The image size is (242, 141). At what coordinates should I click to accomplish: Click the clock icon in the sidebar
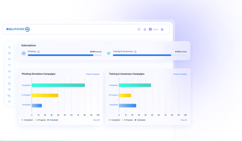[9, 77]
